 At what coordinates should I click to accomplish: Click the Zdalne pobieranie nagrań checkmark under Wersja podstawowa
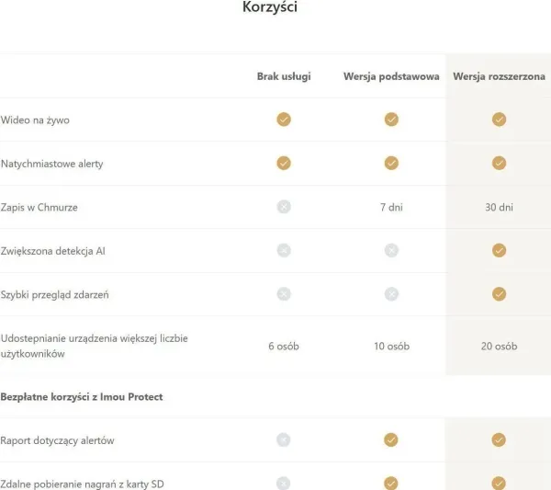click(x=391, y=483)
